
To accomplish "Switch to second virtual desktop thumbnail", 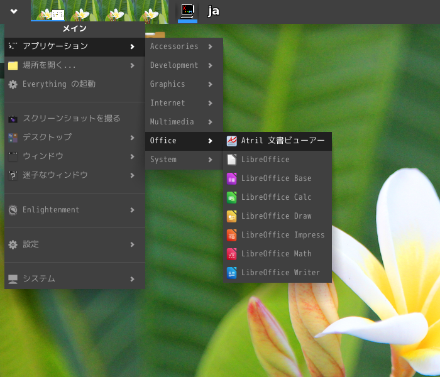I will [82, 11].
